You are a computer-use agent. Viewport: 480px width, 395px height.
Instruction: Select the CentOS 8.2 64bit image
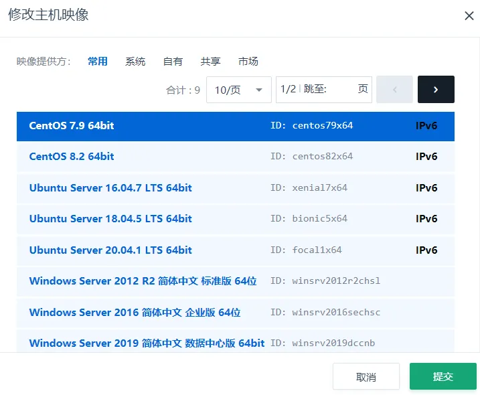pos(236,157)
